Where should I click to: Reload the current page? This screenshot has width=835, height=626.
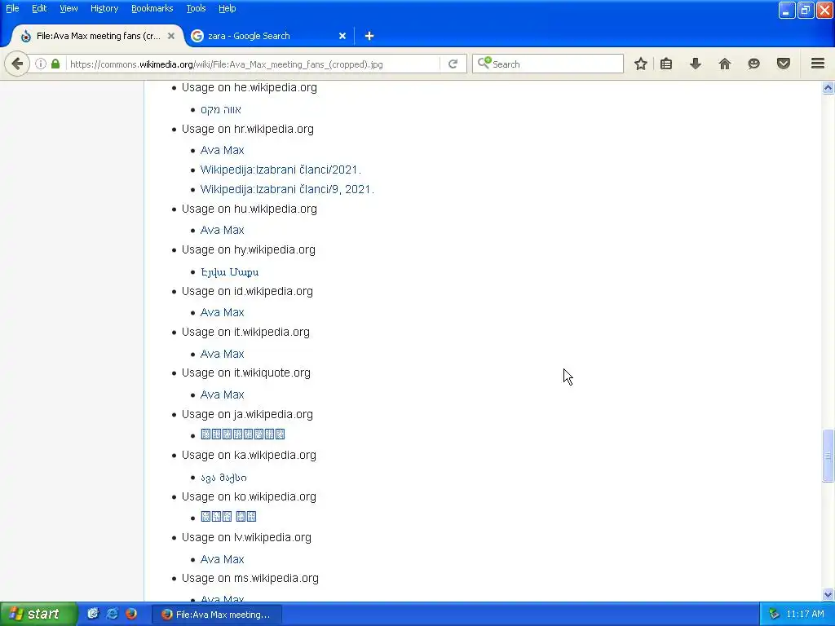pos(453,64)
